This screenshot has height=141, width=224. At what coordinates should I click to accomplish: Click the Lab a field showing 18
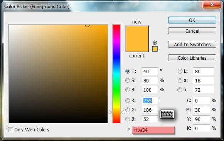coord(204,81)
